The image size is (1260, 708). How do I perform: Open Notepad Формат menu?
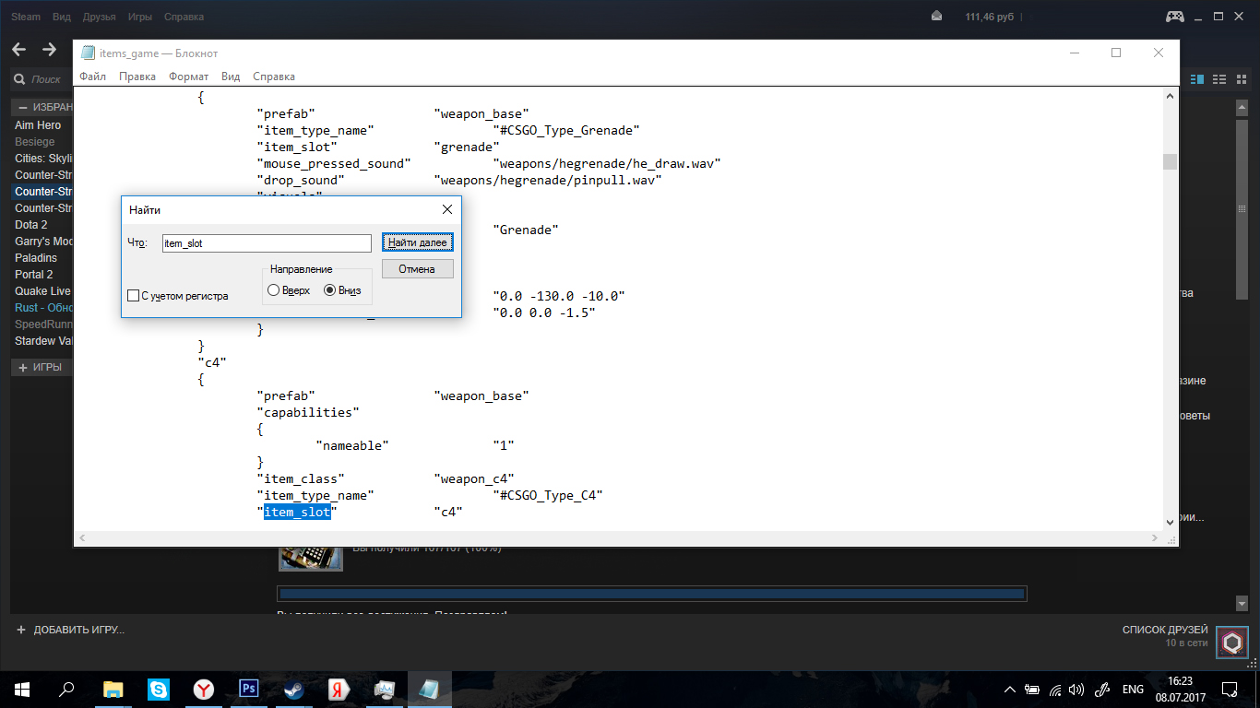188,77
